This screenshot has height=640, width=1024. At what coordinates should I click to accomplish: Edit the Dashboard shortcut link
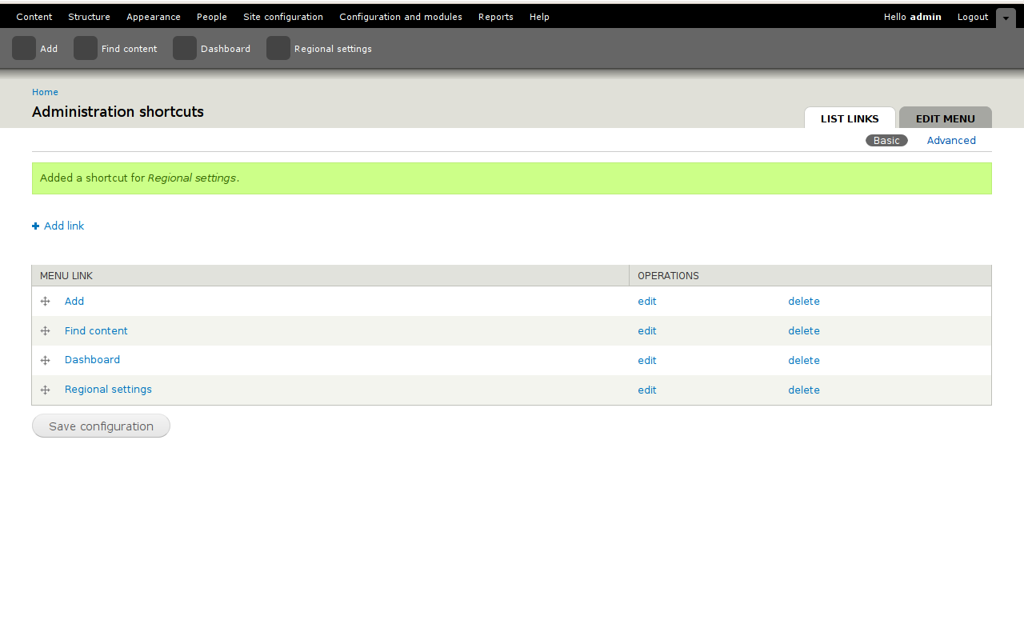click(x=646, y=361)
